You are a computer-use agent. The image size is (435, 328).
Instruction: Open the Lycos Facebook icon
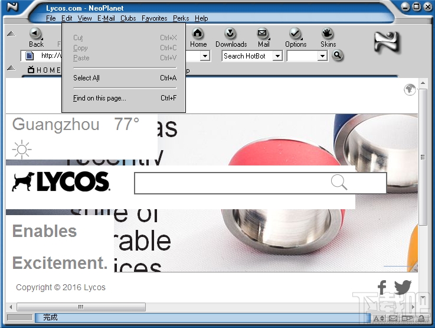pyautogui.click(x=382, y=287)
